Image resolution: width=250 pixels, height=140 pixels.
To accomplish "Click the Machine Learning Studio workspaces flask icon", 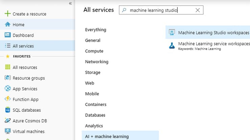I will click(172, 32).
